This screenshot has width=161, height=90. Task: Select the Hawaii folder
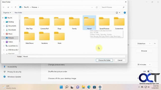pos(89,23)
